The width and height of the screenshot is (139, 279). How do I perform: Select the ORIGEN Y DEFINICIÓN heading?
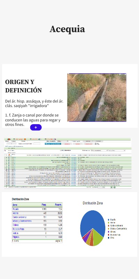(23, 86)
